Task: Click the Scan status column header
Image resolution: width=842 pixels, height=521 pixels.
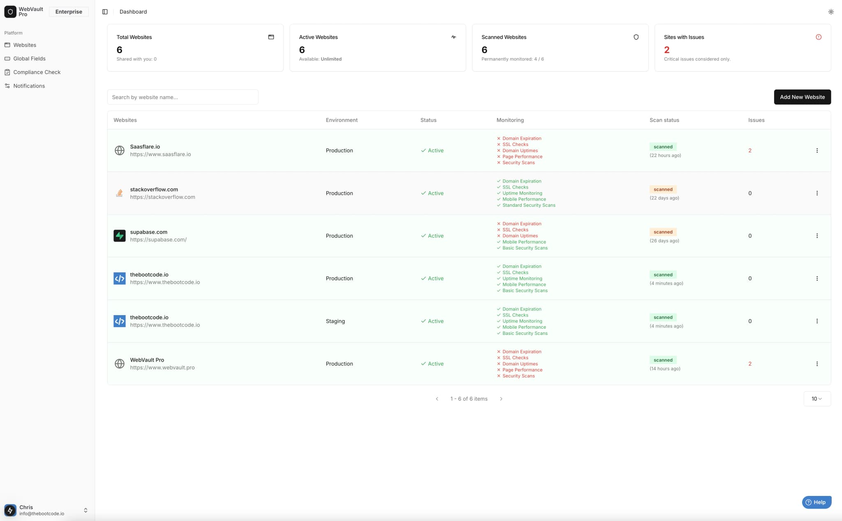Action: (x=664, y=120)
